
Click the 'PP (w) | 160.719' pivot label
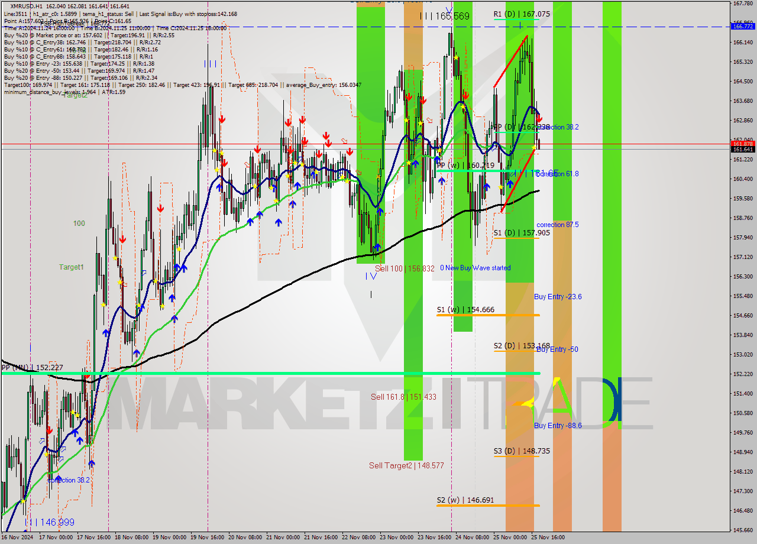click(x=465, y=165)
